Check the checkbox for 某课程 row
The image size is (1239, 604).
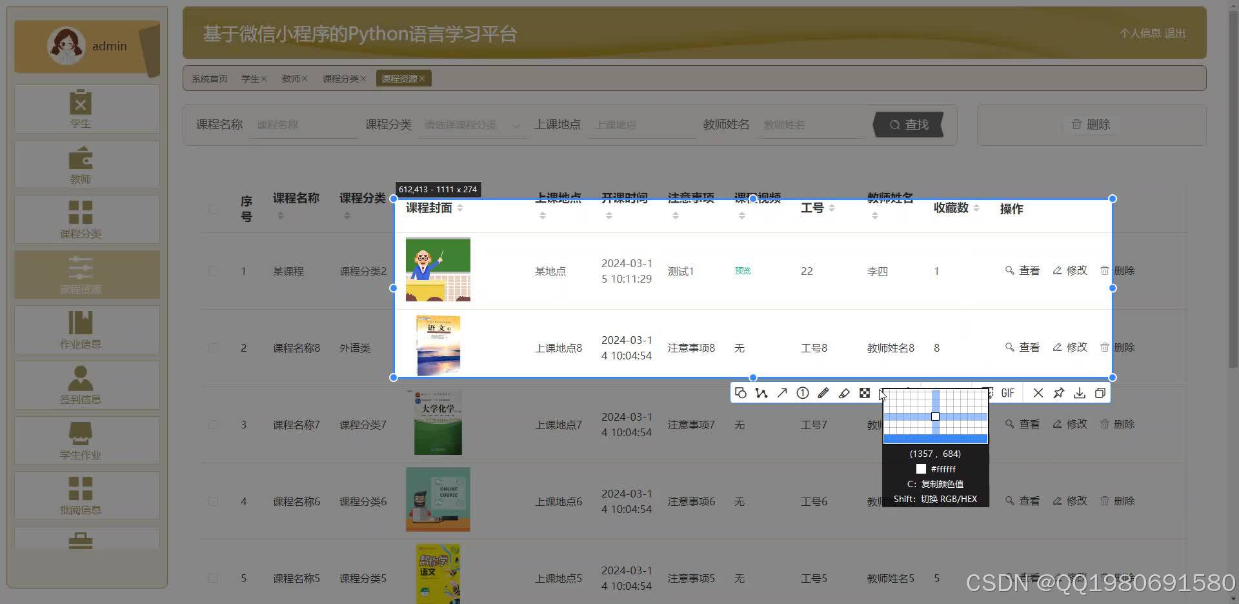pyautogui.click(x=213, y=271)
